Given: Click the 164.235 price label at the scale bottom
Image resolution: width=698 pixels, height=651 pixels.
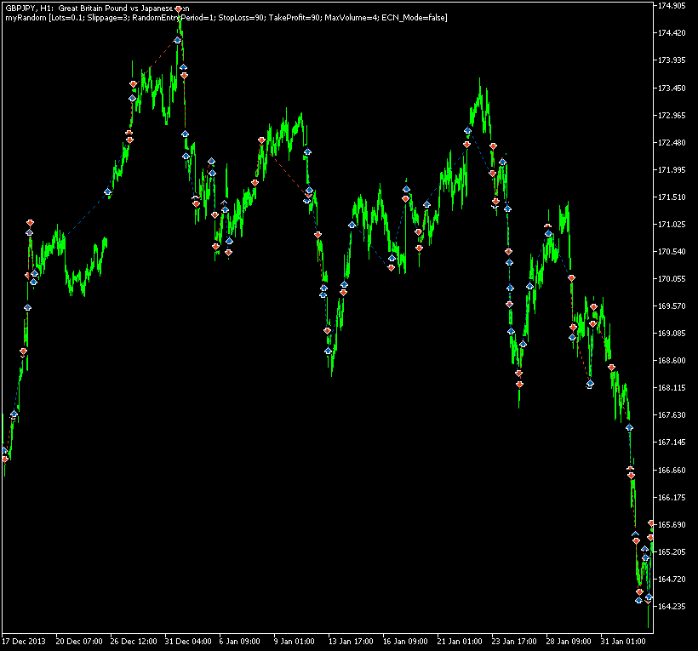Looking at the screenshot, I should [672, 607].
